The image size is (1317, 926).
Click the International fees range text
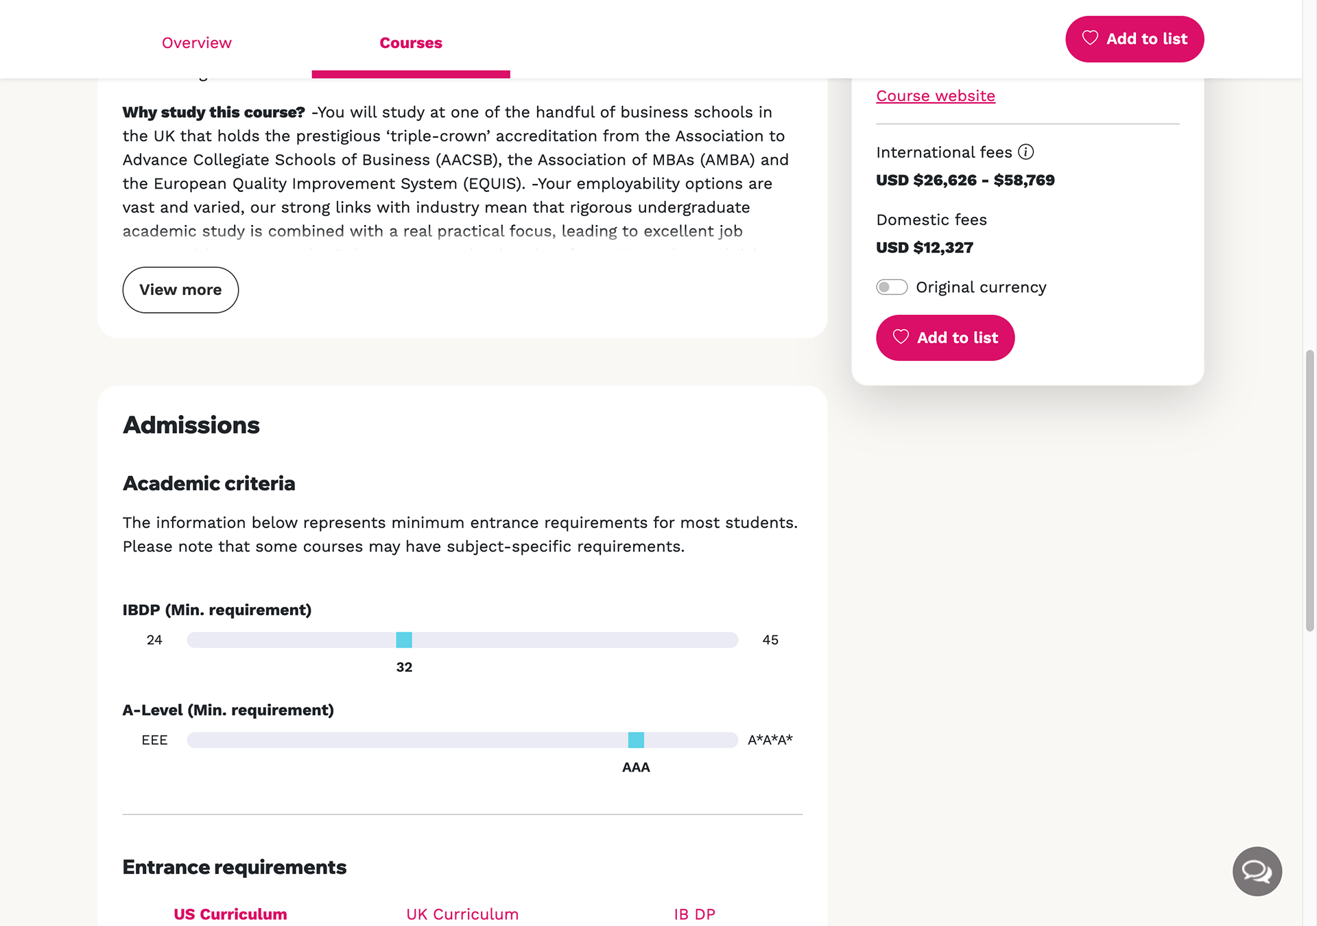click(965, 180)
